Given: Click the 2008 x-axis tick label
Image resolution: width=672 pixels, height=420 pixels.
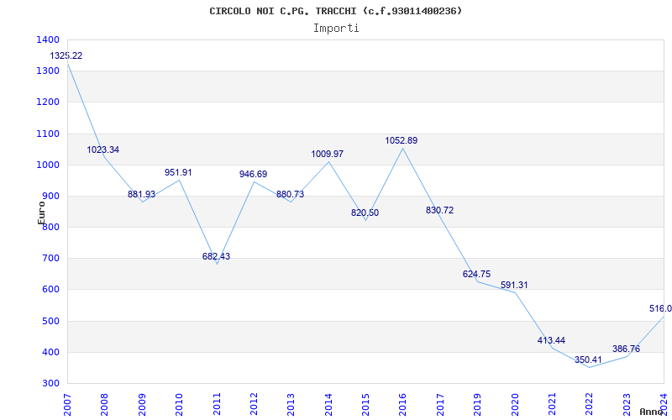Looking at the screenshot, I should 104,405.
